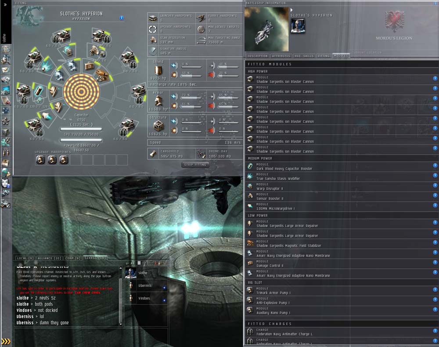The height and width of the screenshot is (347, 439).
Task: Select the 5ZXXGG chat channel tab
Action: pyautogui.click(x=95, y=258)
